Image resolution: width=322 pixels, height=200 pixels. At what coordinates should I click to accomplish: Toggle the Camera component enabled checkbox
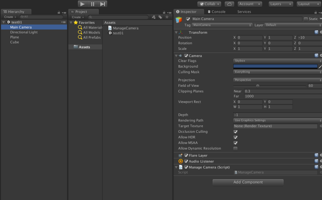tap(186, 56)
